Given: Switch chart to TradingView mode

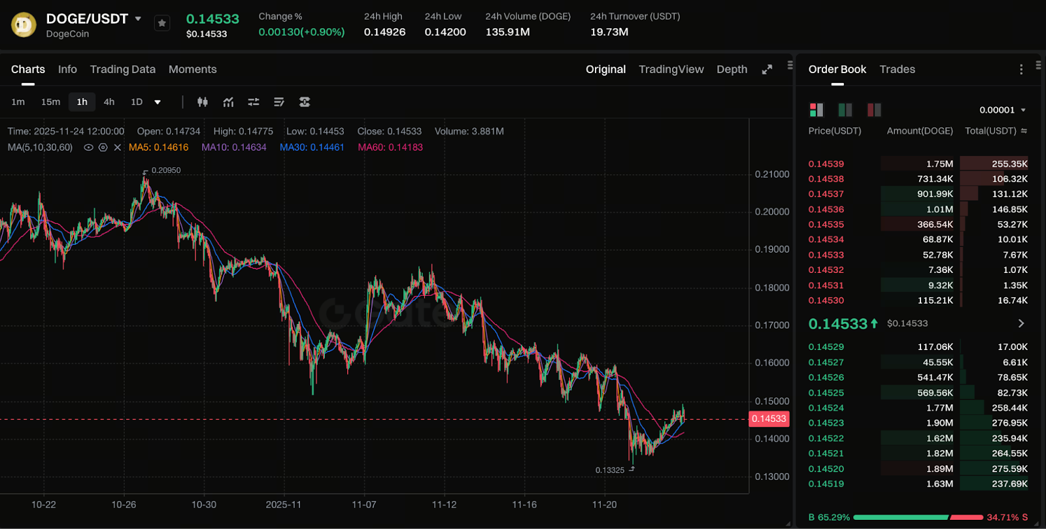Looking at the screenshot, I should pyautogui.click(x=671, y=69).
